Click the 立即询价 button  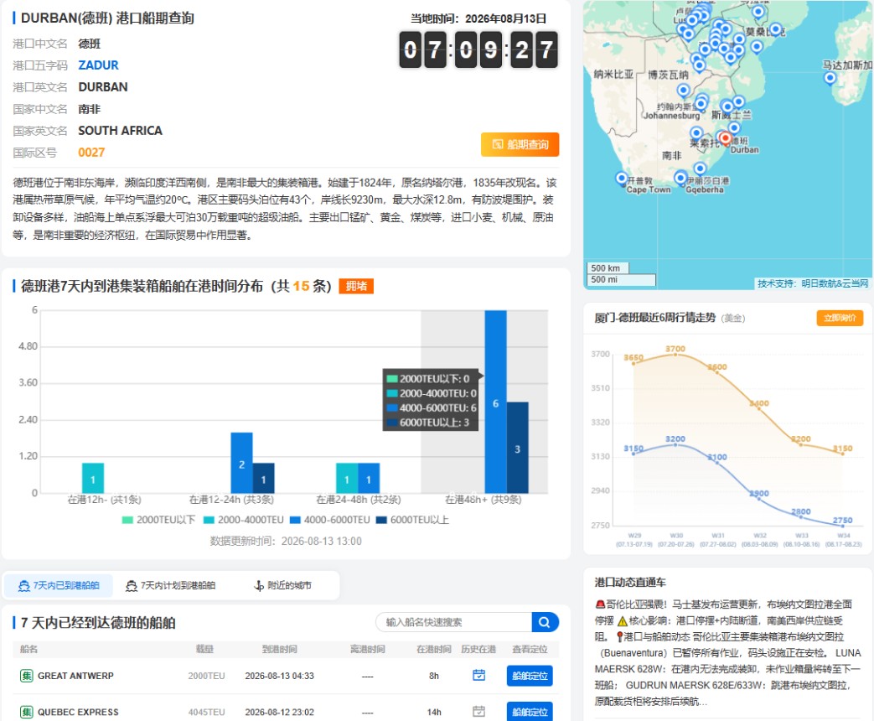(x=840, y=318)
